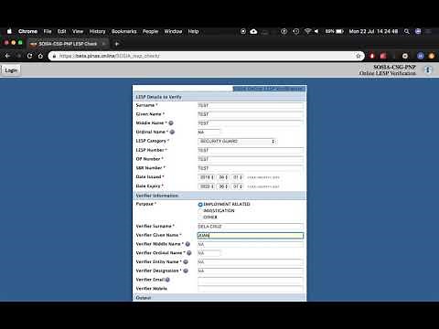The image size is (439, 329).
Task: Click the Ordinal Name input field
Action: coord(209,133)
